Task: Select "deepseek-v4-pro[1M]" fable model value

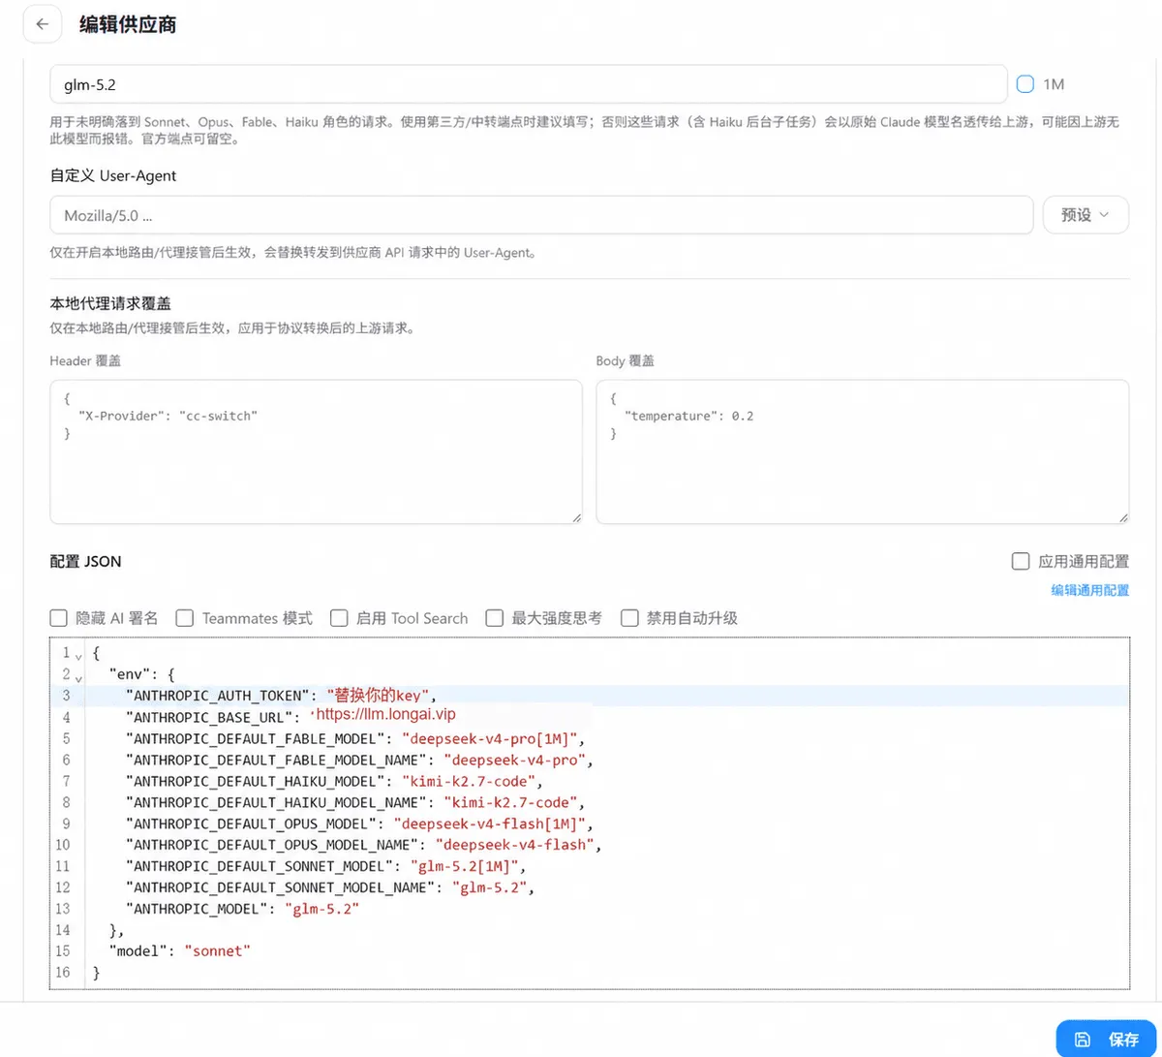Action: pyautogui.click(x=489, y=738)
